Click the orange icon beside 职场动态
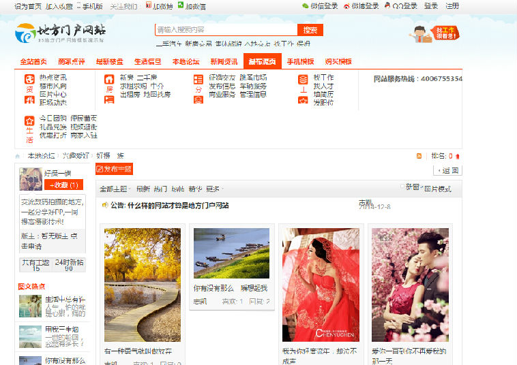The width and height of the screenshot is (517, 365). click(x=29, y=99)
